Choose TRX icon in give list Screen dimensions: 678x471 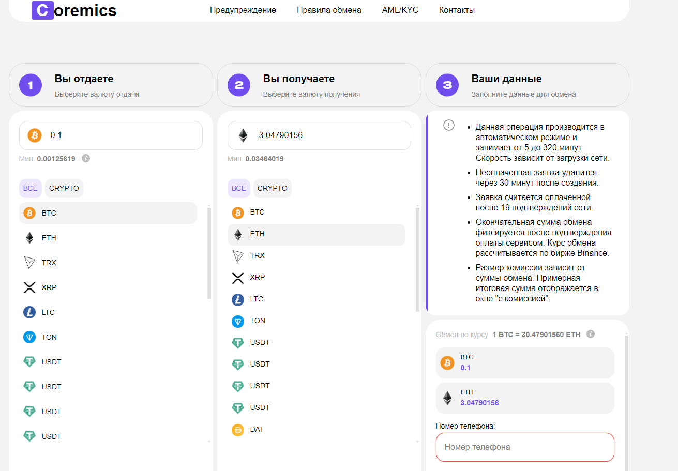pyautogui.click(x=29, y=263)
